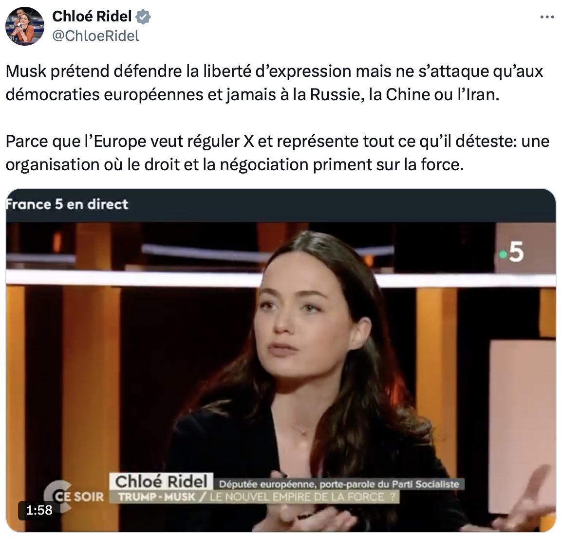The image size is (562, 537).
Task: Click the 1:58 video duration badge
Action: click(x=39, y=510)
